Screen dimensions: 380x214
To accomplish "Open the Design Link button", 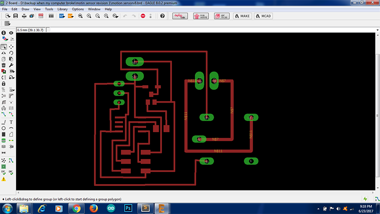I will coord(180,16).
